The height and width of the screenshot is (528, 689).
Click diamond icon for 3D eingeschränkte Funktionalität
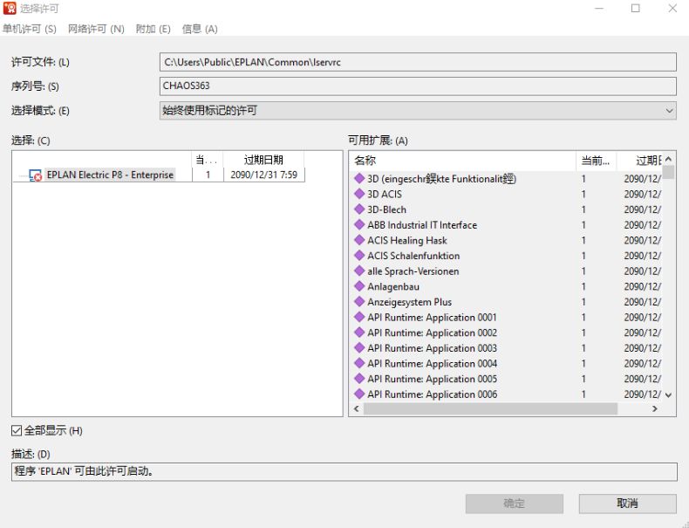[x=359, y=179]
